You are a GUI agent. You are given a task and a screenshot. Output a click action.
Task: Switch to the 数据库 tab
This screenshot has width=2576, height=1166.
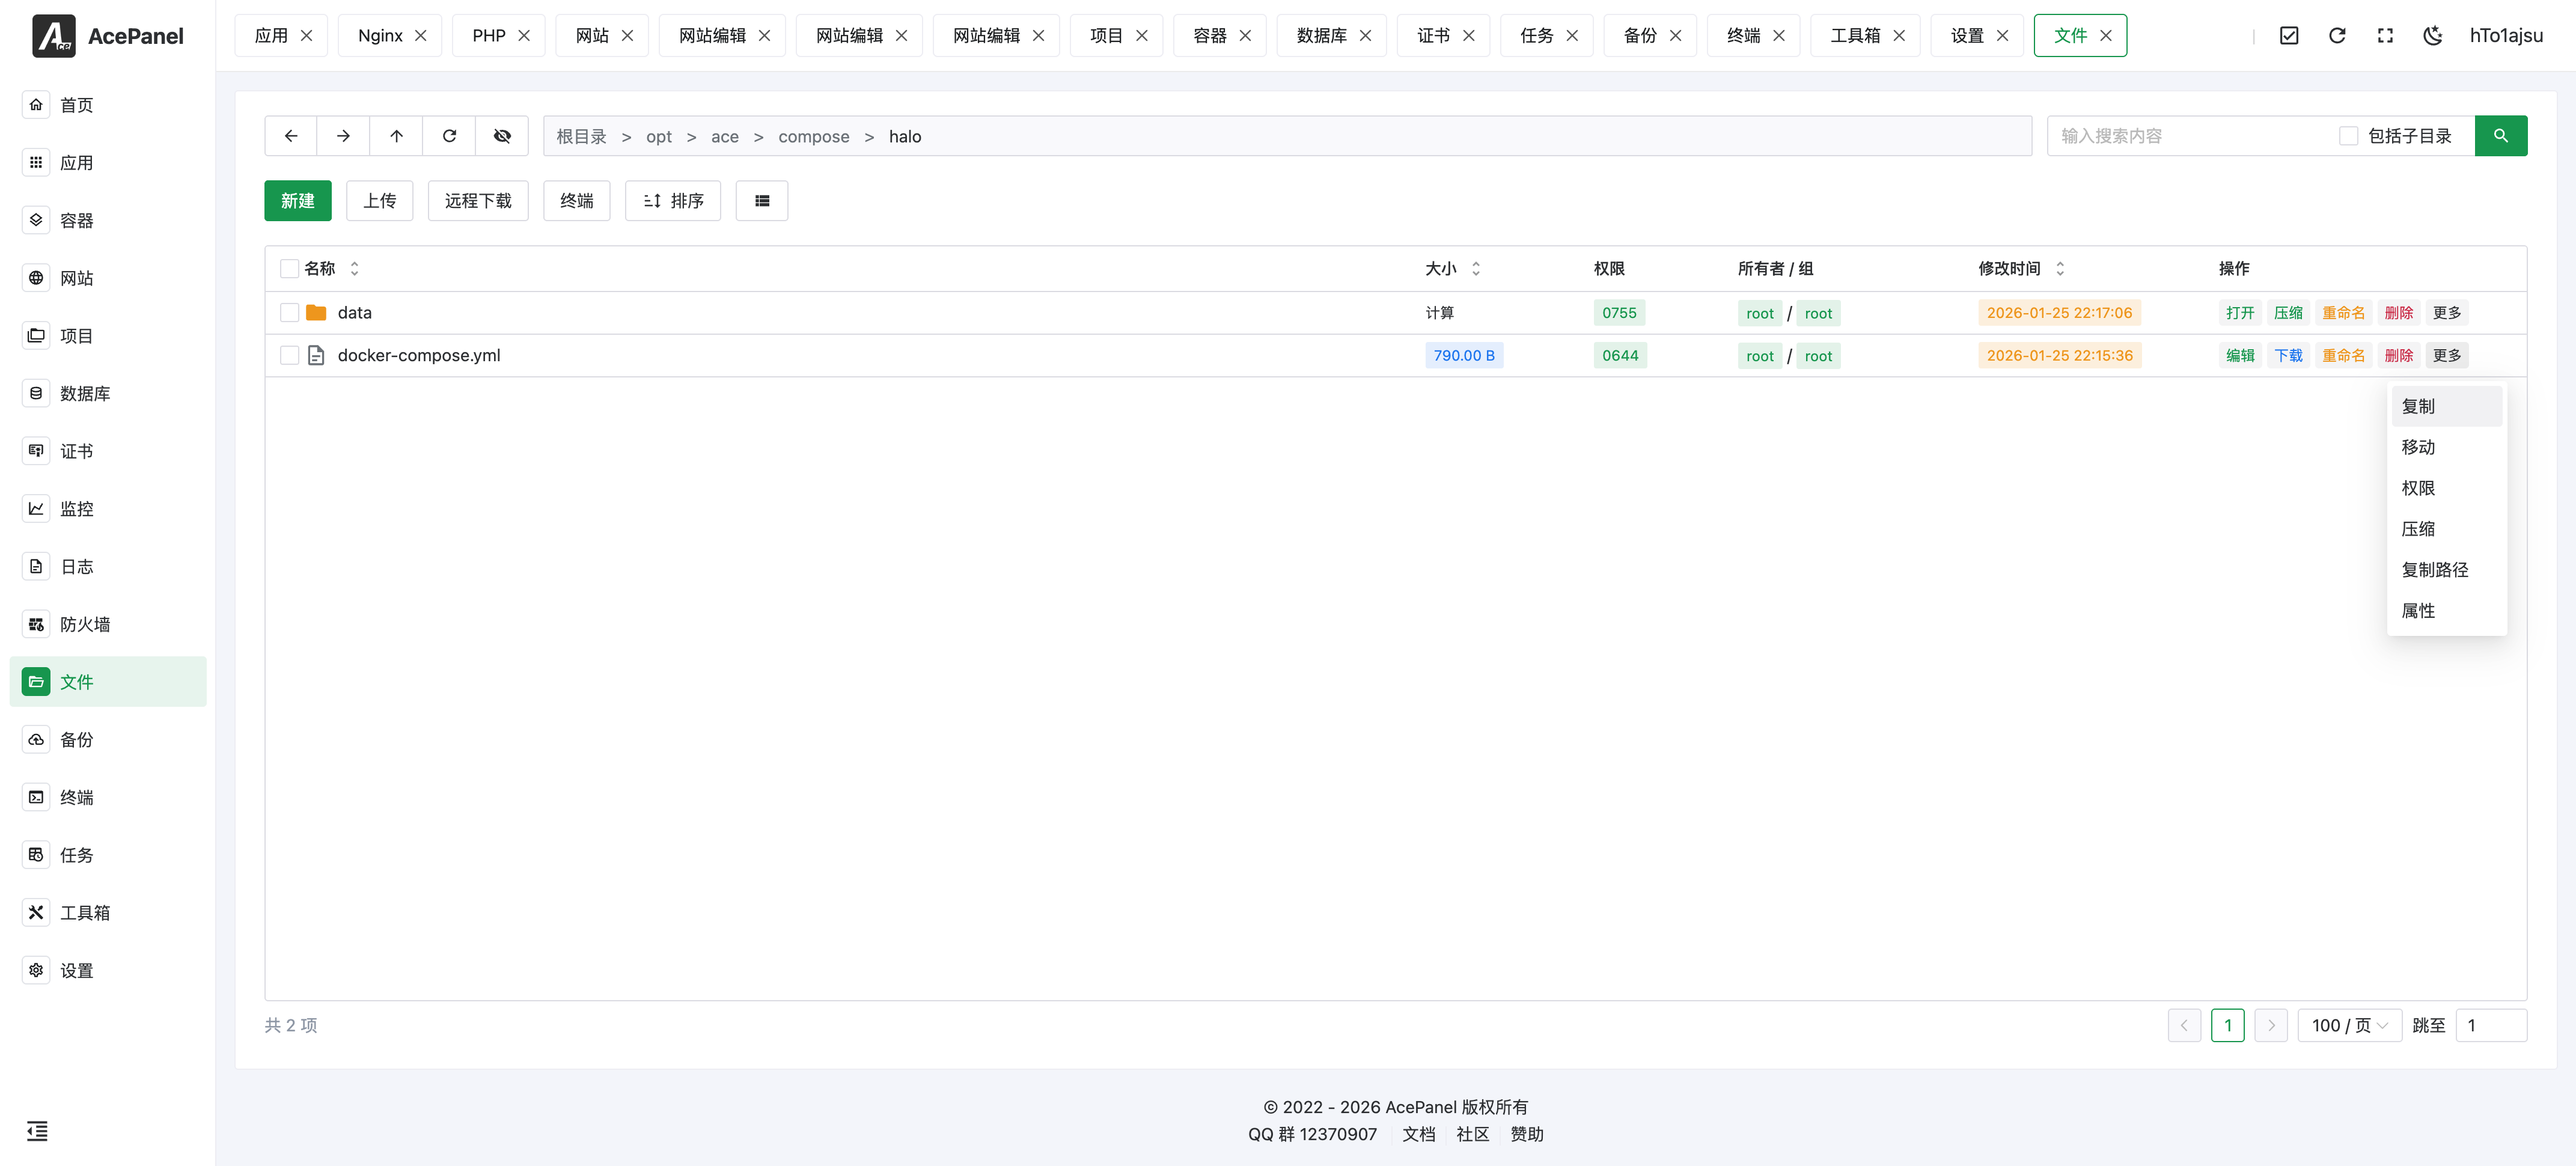(x=1321, y=36)
